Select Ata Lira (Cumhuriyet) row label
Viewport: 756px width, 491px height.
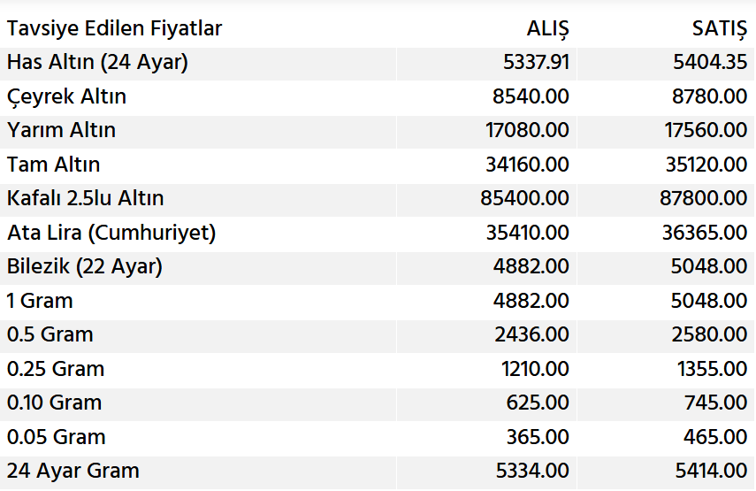(111, 233)
